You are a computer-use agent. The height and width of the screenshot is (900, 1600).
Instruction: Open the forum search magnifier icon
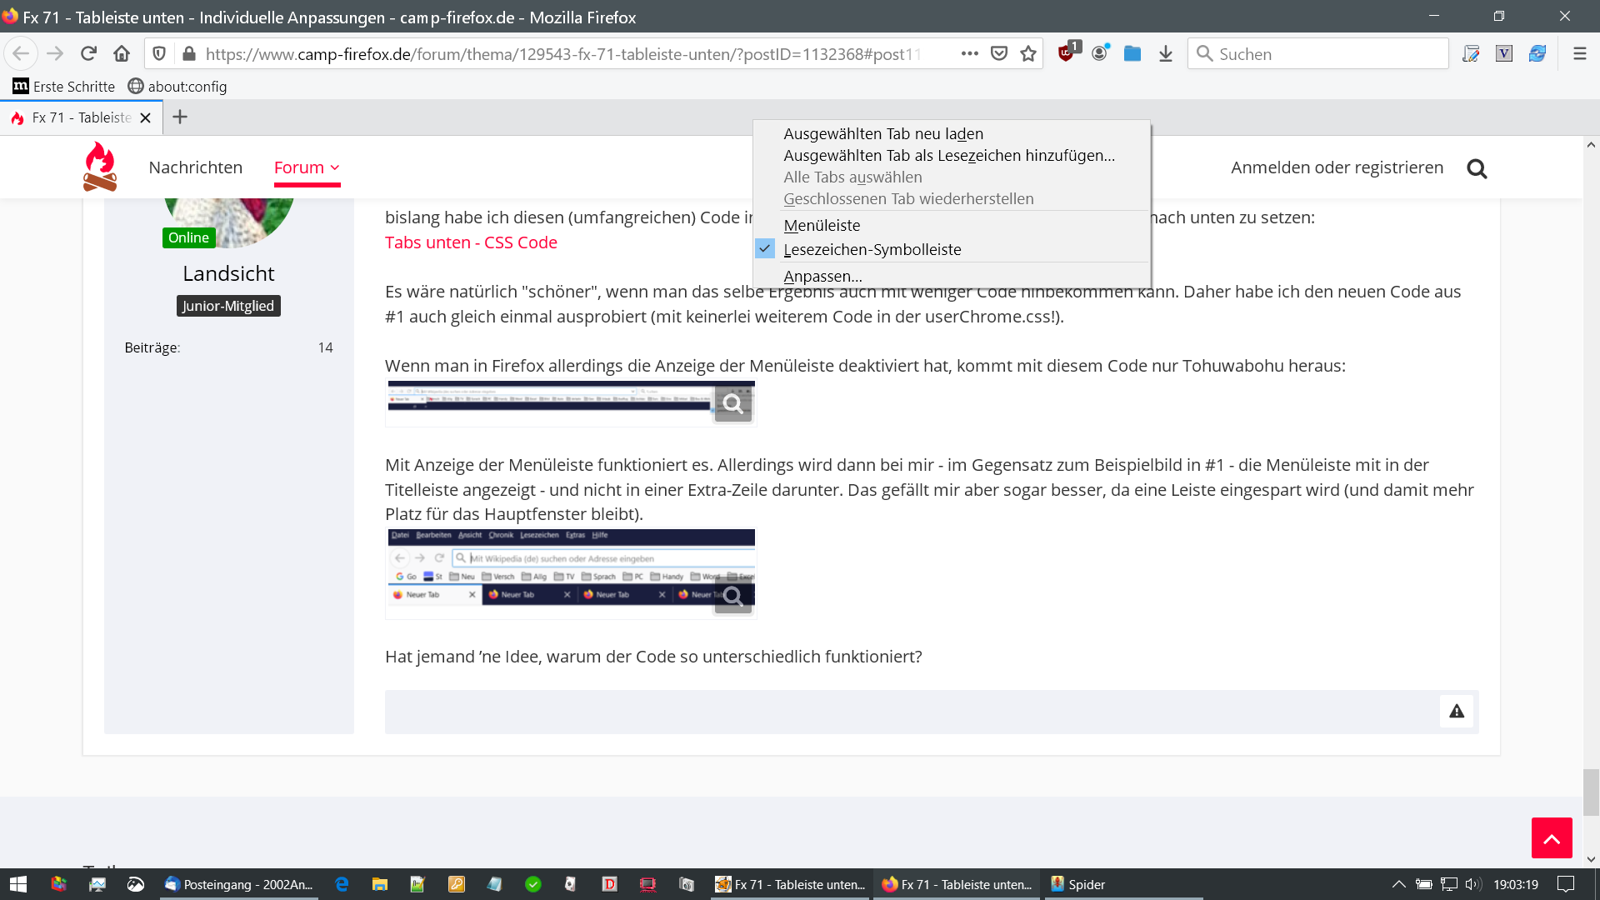pos(1477,169)
